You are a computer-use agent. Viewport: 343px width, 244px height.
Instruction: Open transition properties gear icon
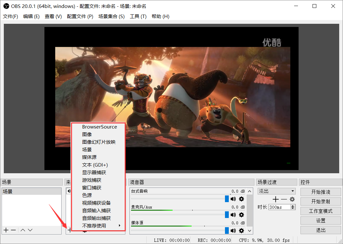tap(292, 199)
